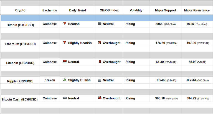Click Ripple's green up-triangle bullish icon

(x=65, y=80)
